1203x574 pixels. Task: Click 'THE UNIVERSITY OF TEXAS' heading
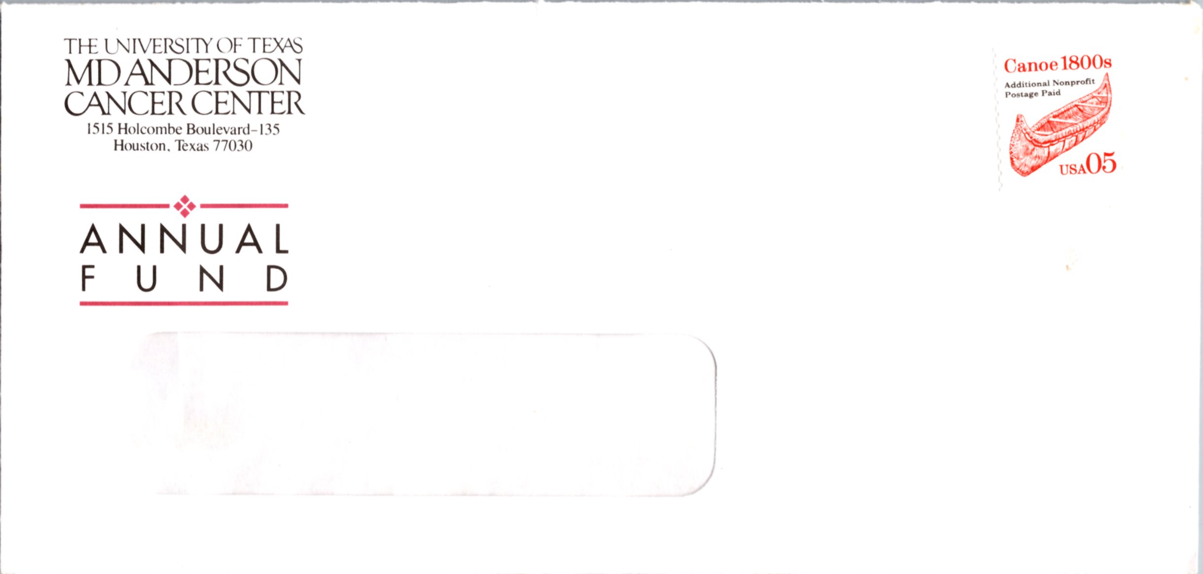coord(183,46)
